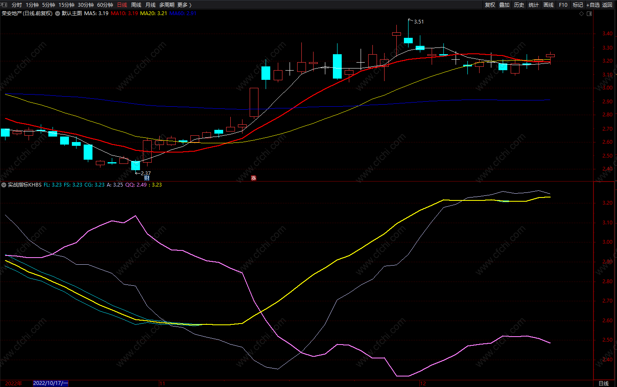617x387 pixels.
Task: Select the 15分钟 period
Action: (66, 5)
